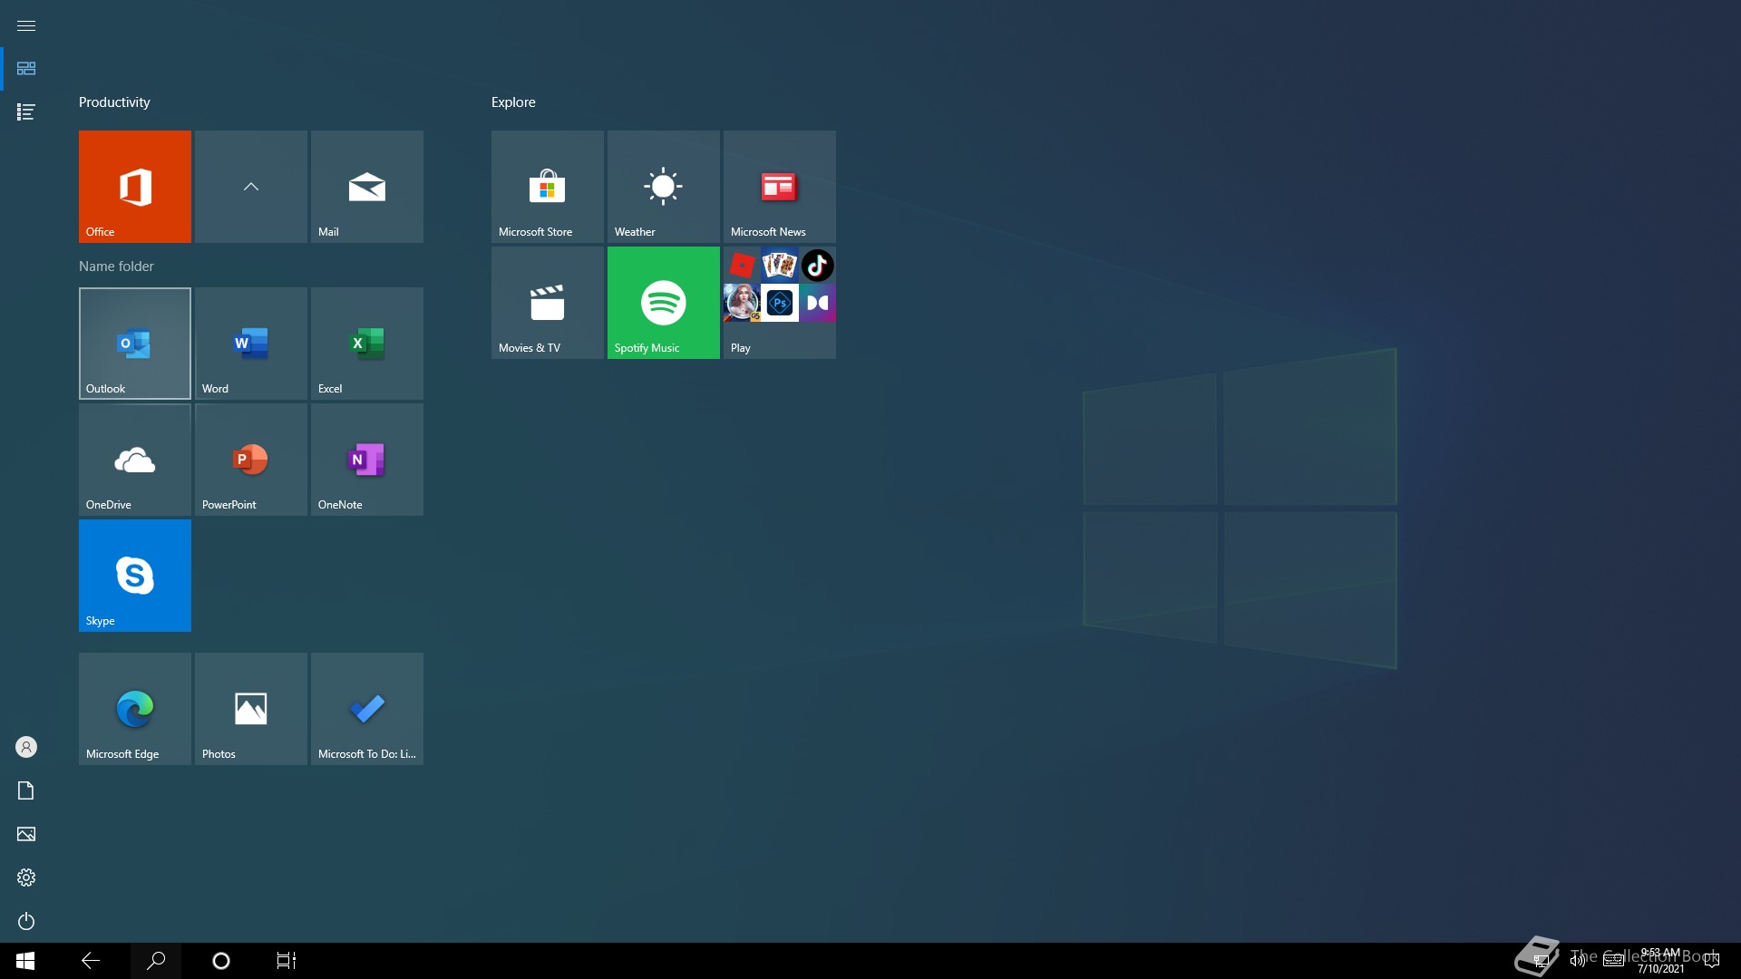
Task: Open Microsoft Store tile
Action: (548, 187)
